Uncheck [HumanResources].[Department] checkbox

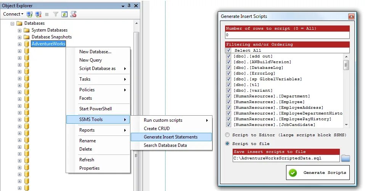coord(228,96)
